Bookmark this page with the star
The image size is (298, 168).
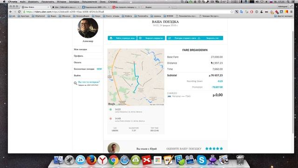(x=232, y=12)
